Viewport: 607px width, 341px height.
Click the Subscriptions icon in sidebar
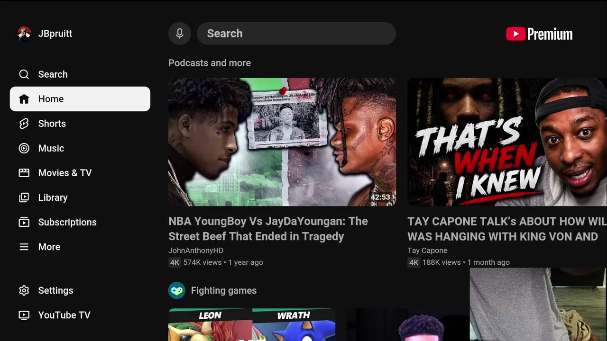pyautogui.click(x=24, y=222)
